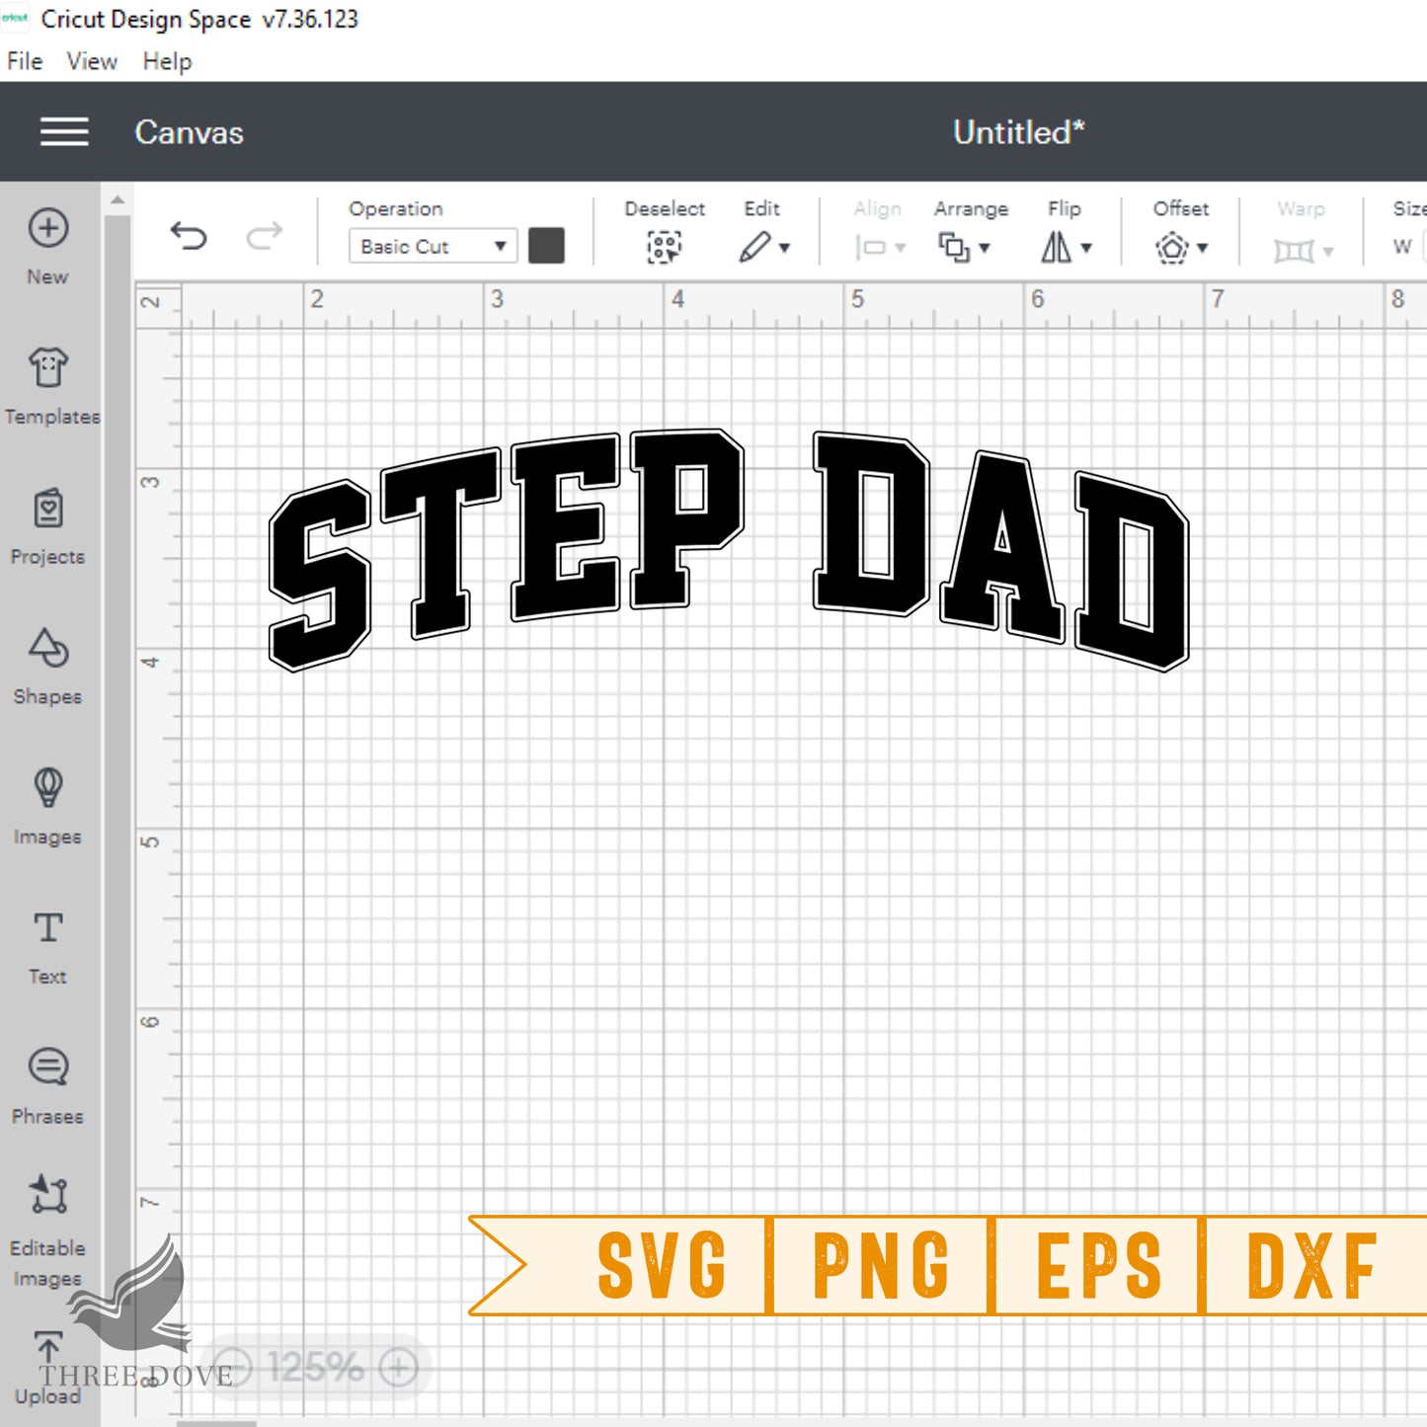
Task: Click the 125% zoom level
Action: pyautogui.click(x=315, y=1368)
